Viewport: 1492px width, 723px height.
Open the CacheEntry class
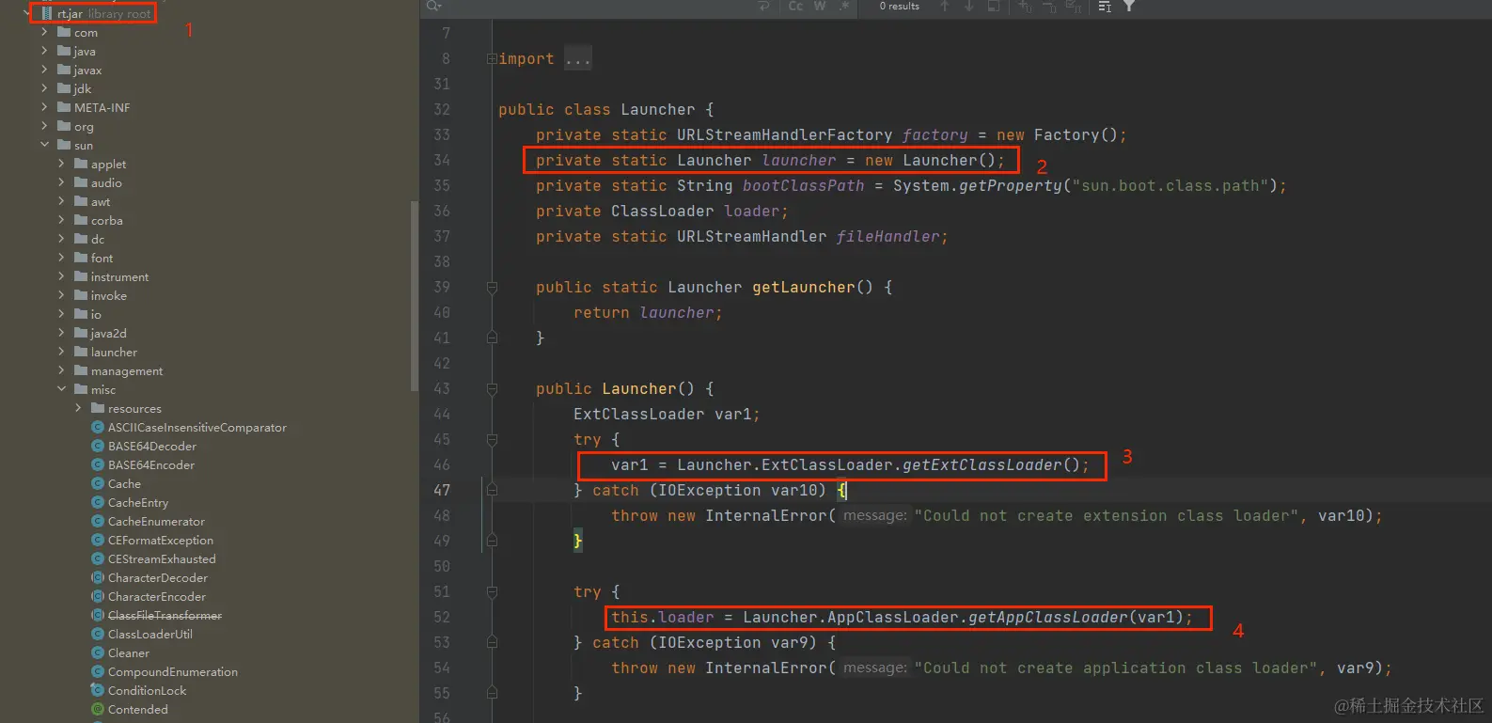138,503
